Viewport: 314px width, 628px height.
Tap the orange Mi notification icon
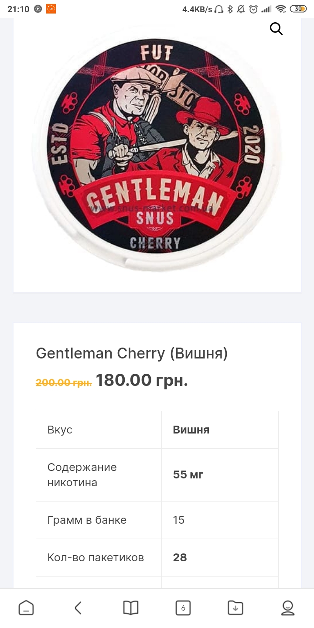[51, 9]
